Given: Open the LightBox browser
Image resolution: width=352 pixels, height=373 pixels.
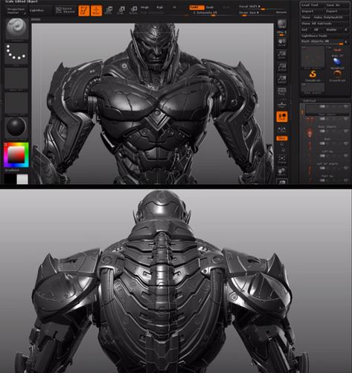Looking at the screenshot, I should coord(36,10).
